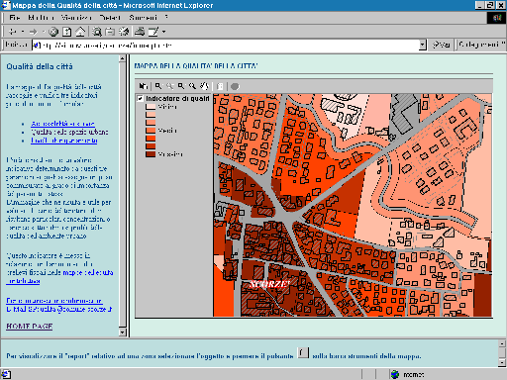The image size is (507, 380).
Task: Select the fourth magnifier map tool
Action: [192, 86]
